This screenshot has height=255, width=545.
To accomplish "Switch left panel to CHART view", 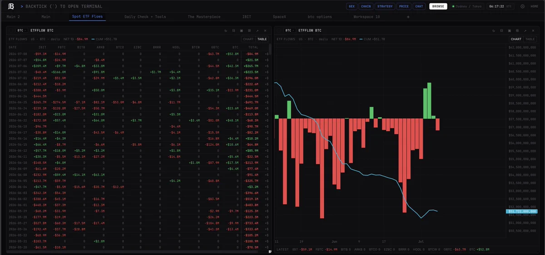I will point(248,39).
